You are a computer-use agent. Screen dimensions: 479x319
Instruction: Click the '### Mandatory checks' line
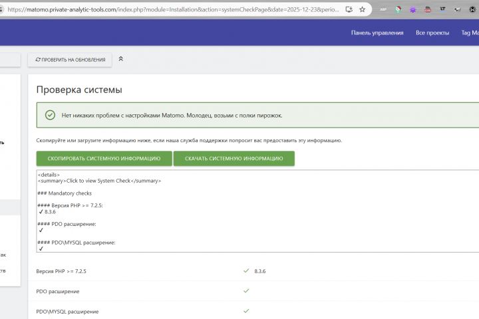point(65,193)
